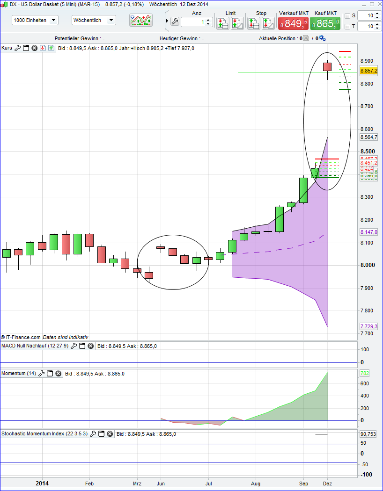The width and height of the screenshot is (383, 491).
Task: Open position settings gears icon
Action: [323, 38]
